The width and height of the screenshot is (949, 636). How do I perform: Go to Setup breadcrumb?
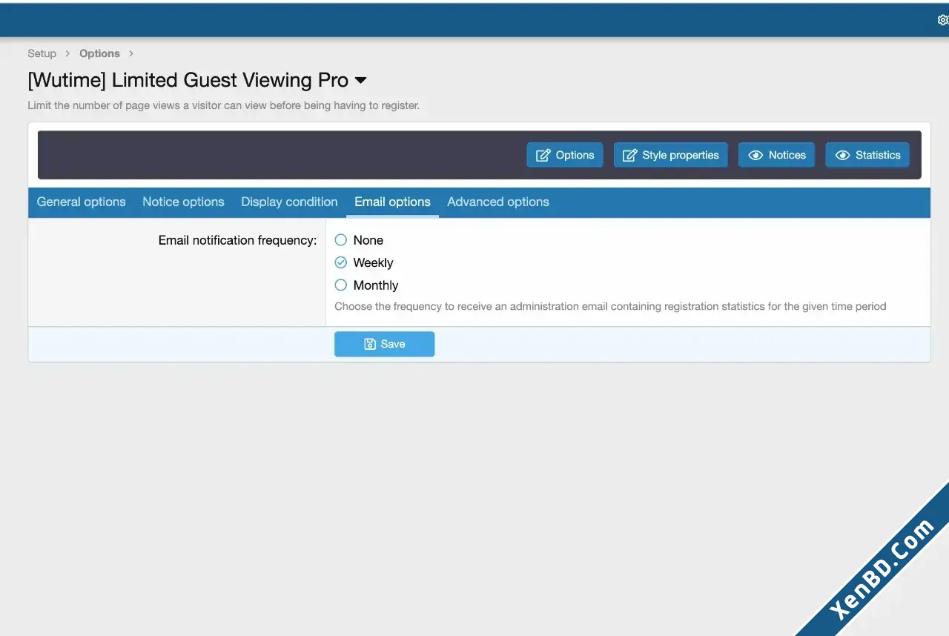tap(42, 53)
